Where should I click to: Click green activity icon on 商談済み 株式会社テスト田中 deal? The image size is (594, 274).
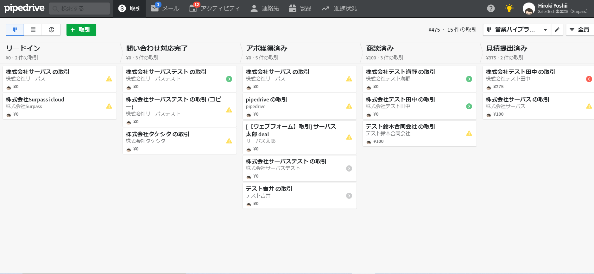tap(469, 107)
